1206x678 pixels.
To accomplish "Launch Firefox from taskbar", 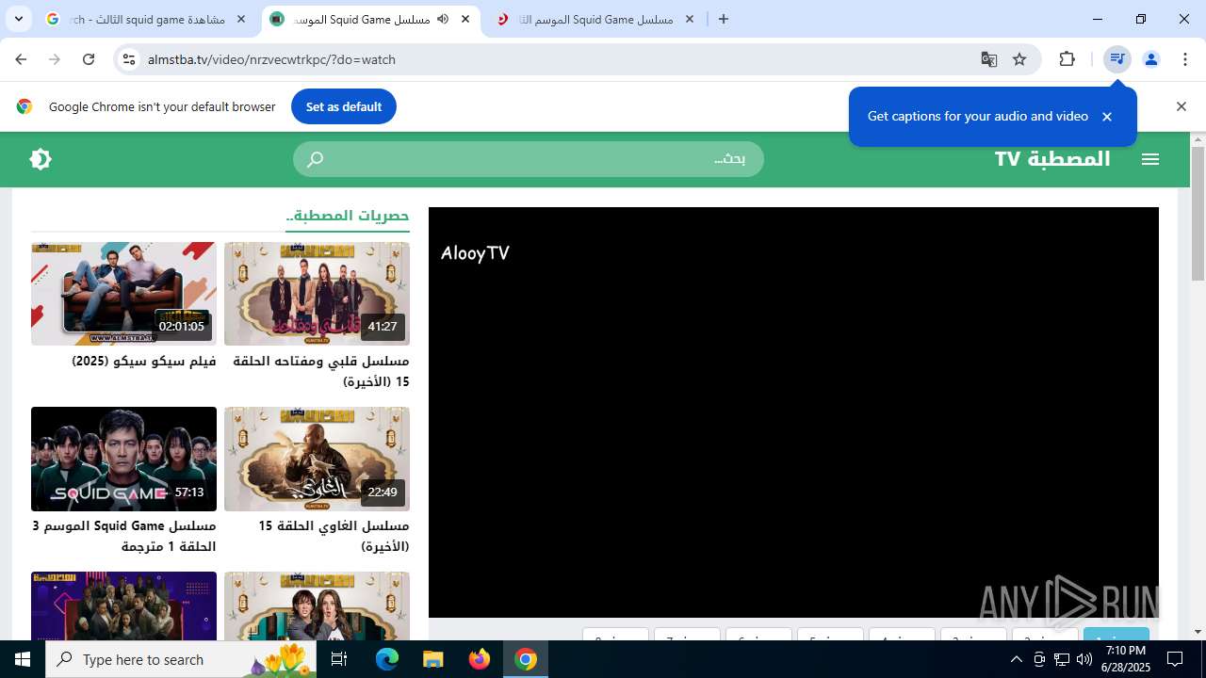I will (480, 659).
